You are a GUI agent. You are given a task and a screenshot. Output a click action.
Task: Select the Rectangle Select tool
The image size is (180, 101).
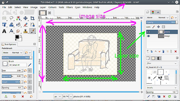coord(4,18)
